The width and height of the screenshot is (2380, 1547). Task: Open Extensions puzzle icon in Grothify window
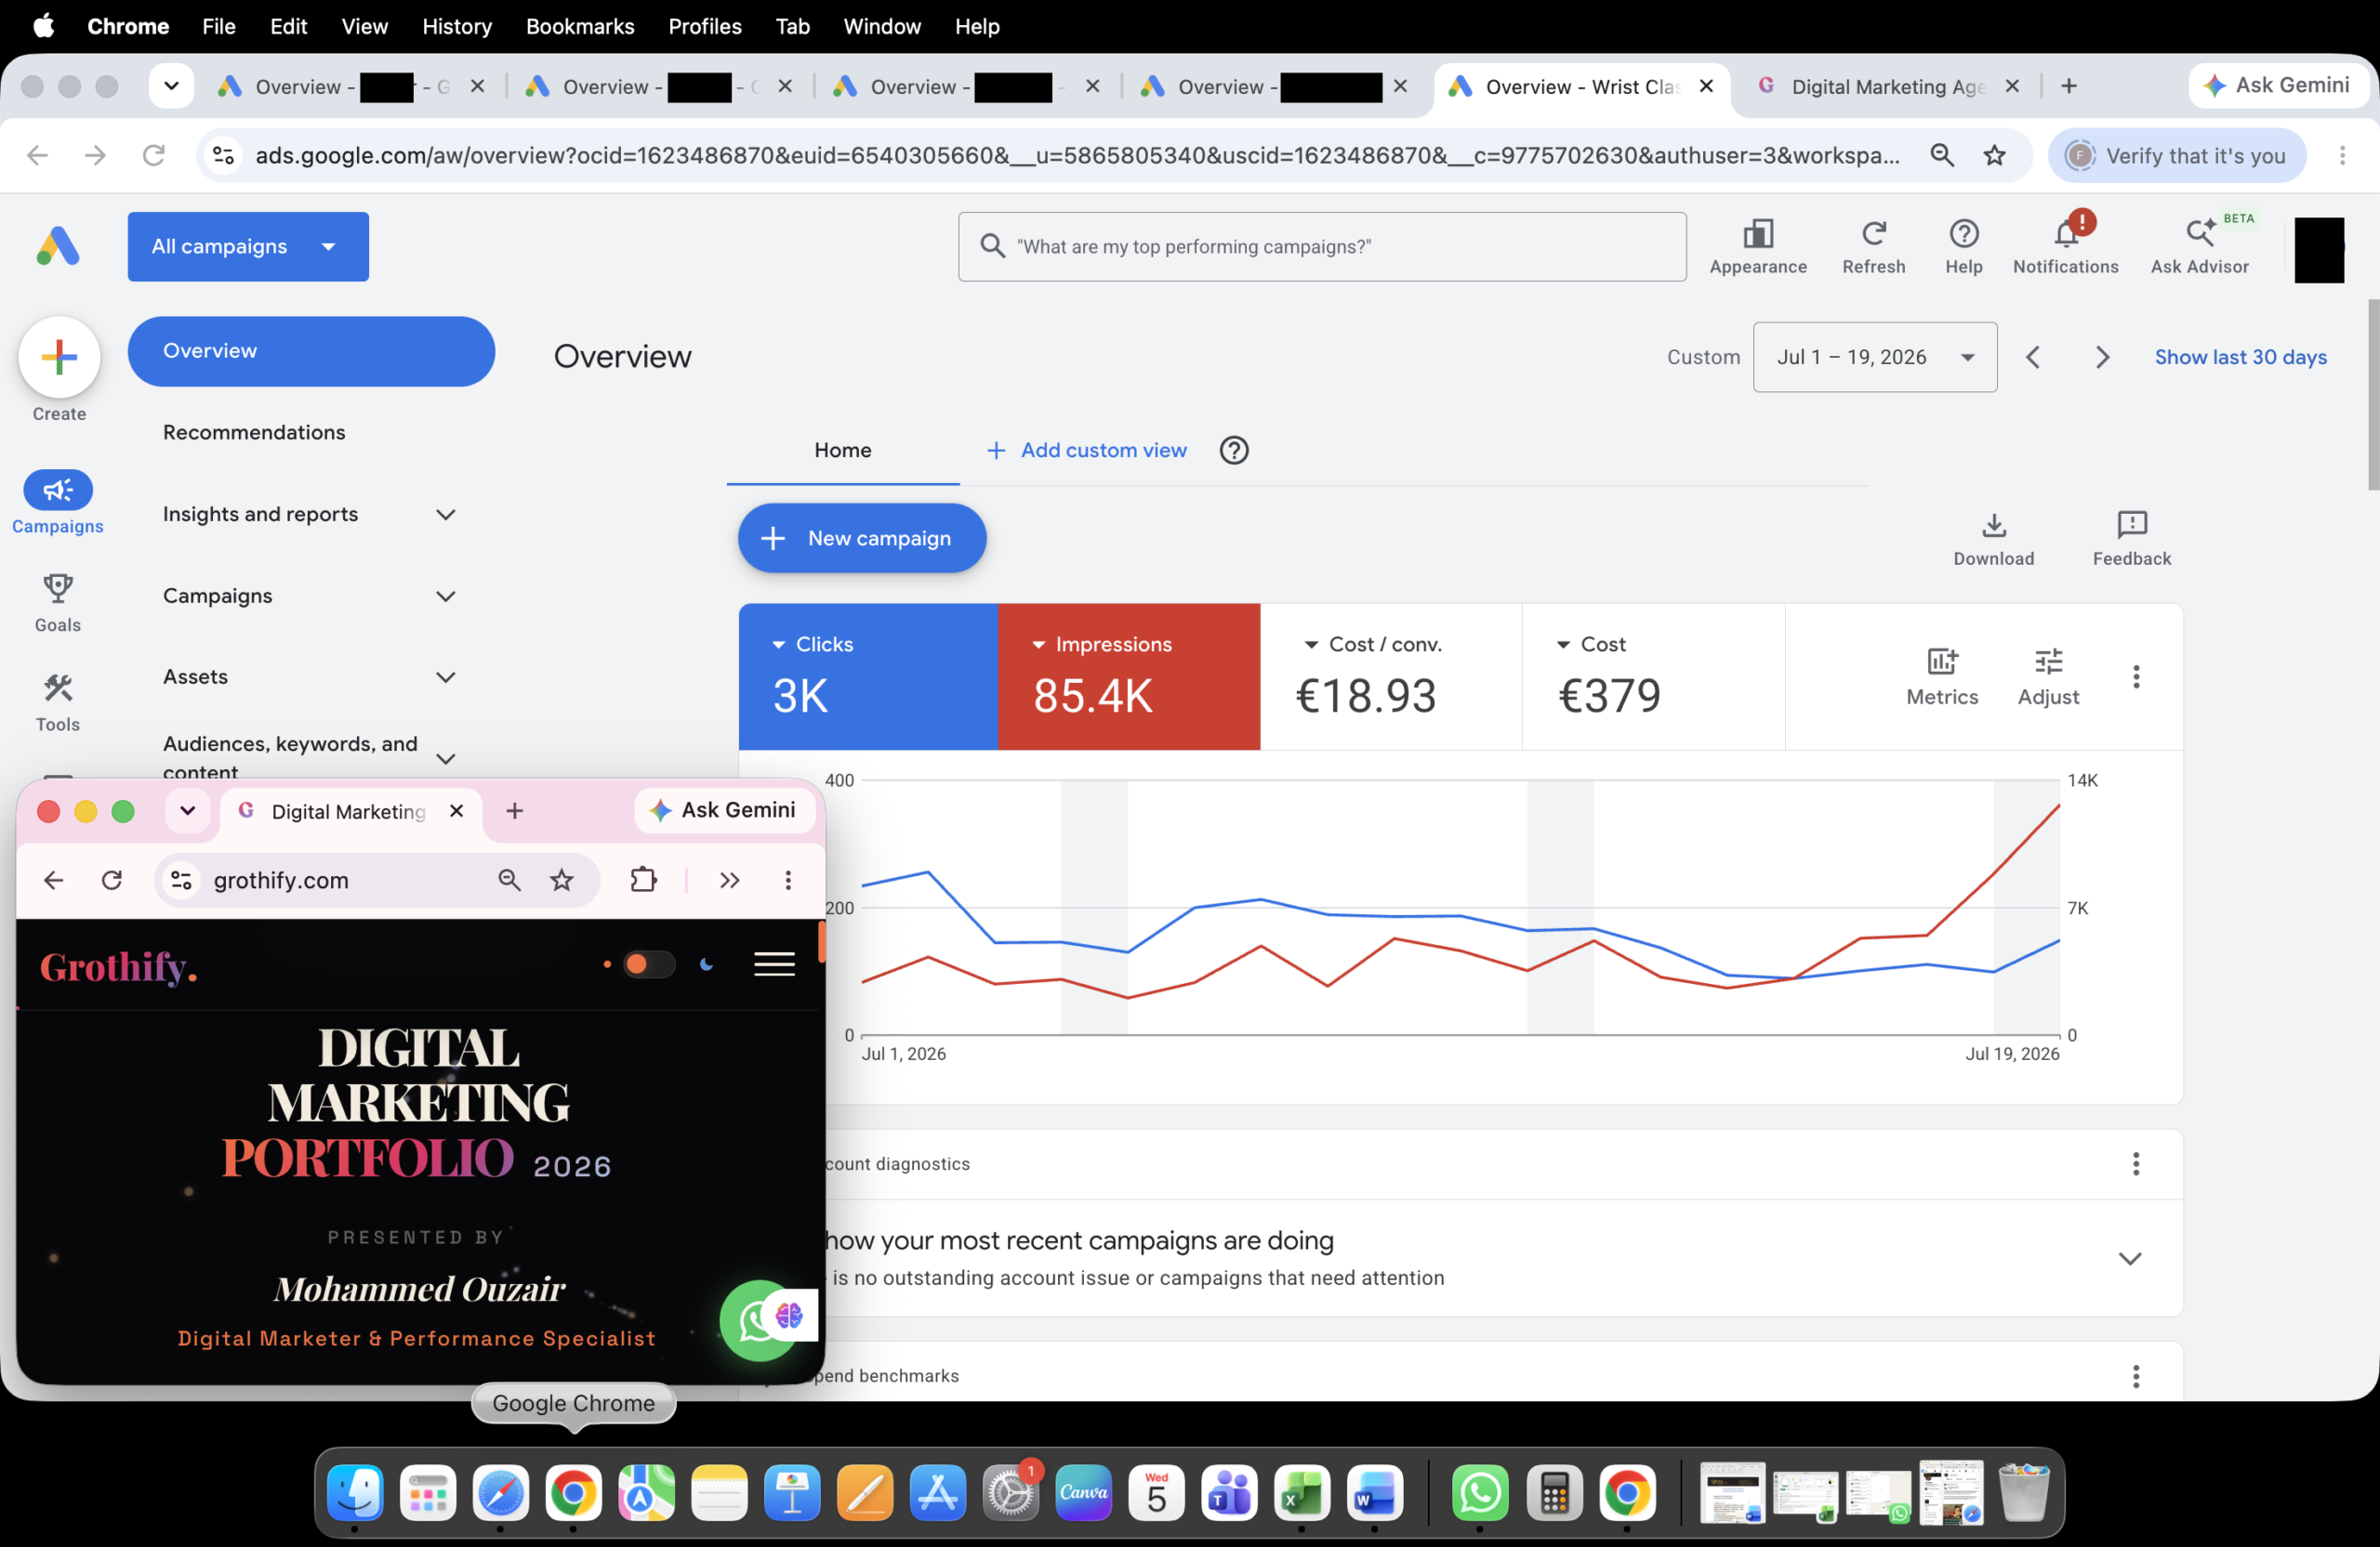(x=644, y=880)
